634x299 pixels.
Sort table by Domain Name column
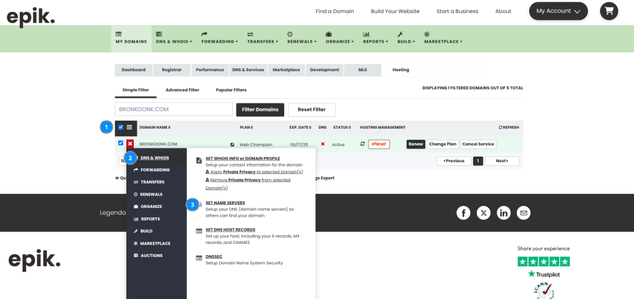tap(155, 128)
